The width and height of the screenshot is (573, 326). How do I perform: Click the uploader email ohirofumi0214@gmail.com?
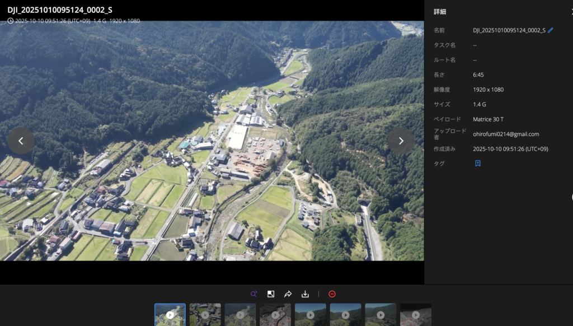(x=505, y=134)
